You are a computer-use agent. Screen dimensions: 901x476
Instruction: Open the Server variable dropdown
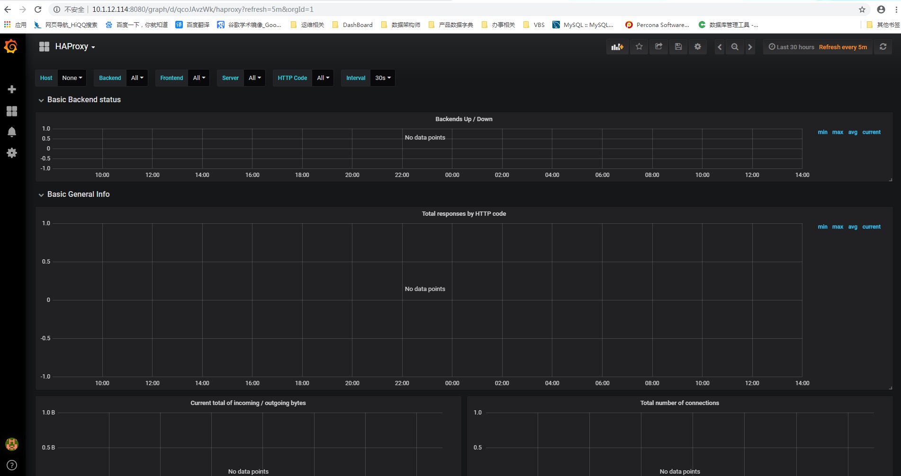coord(255,78)
